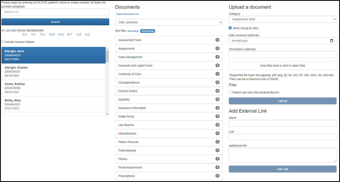Viewport: 340px width, 182px height.
Task: Click the blue Search button
Action: click(55, 22)
